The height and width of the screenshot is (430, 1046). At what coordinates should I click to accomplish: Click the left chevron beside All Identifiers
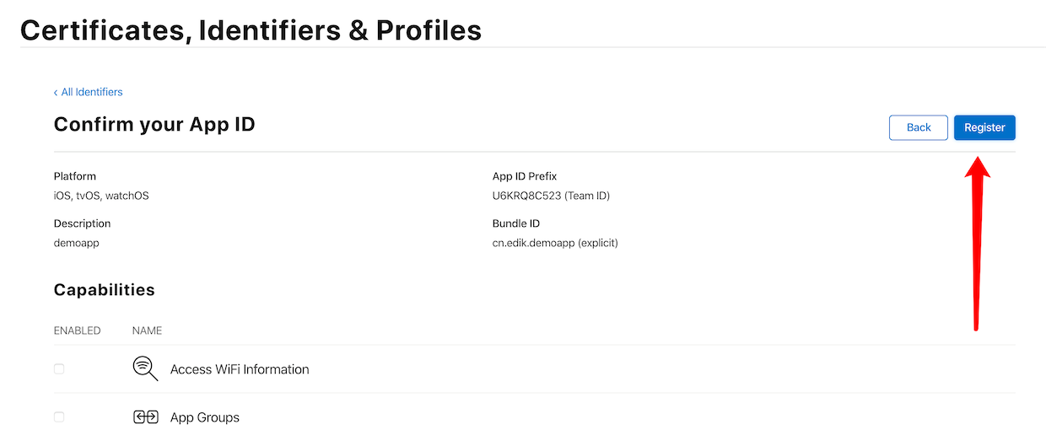pyautogui.click(x=56, y=92)
